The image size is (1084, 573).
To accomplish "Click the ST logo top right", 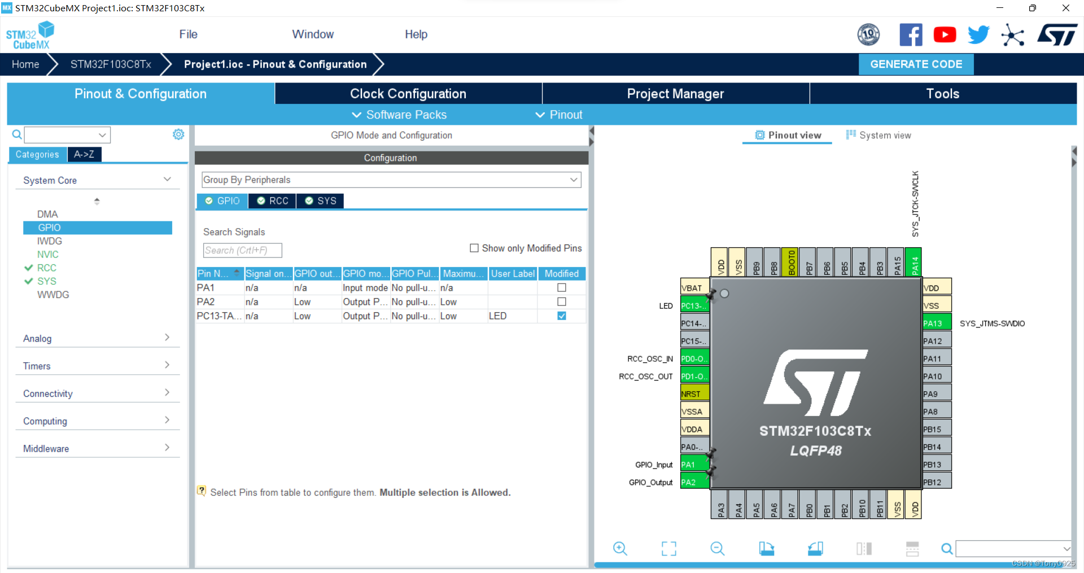I will (x=1057, y=35).
